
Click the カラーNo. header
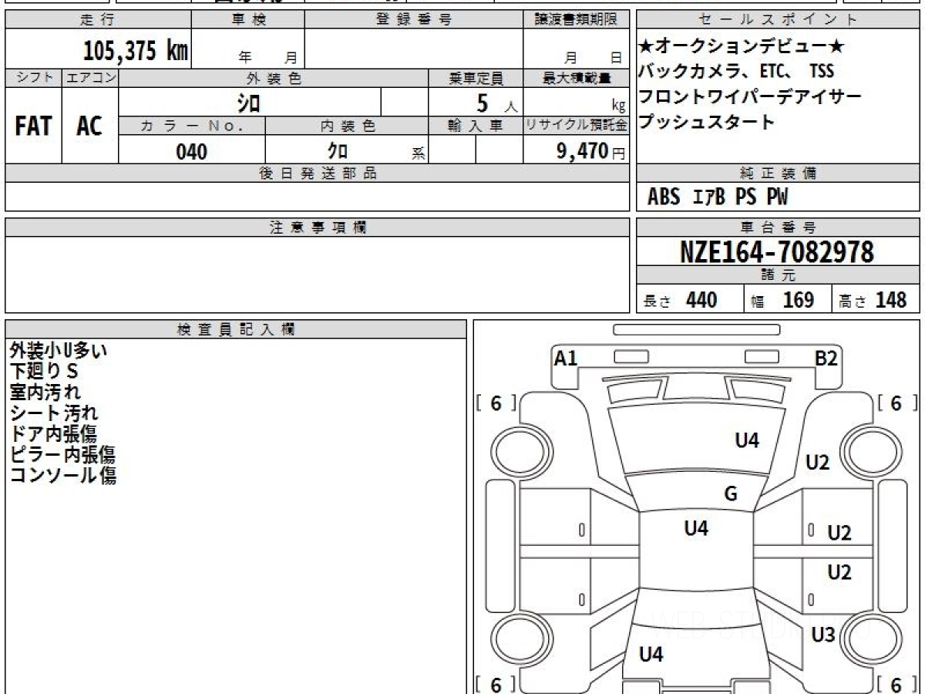(x=193, y=126)
